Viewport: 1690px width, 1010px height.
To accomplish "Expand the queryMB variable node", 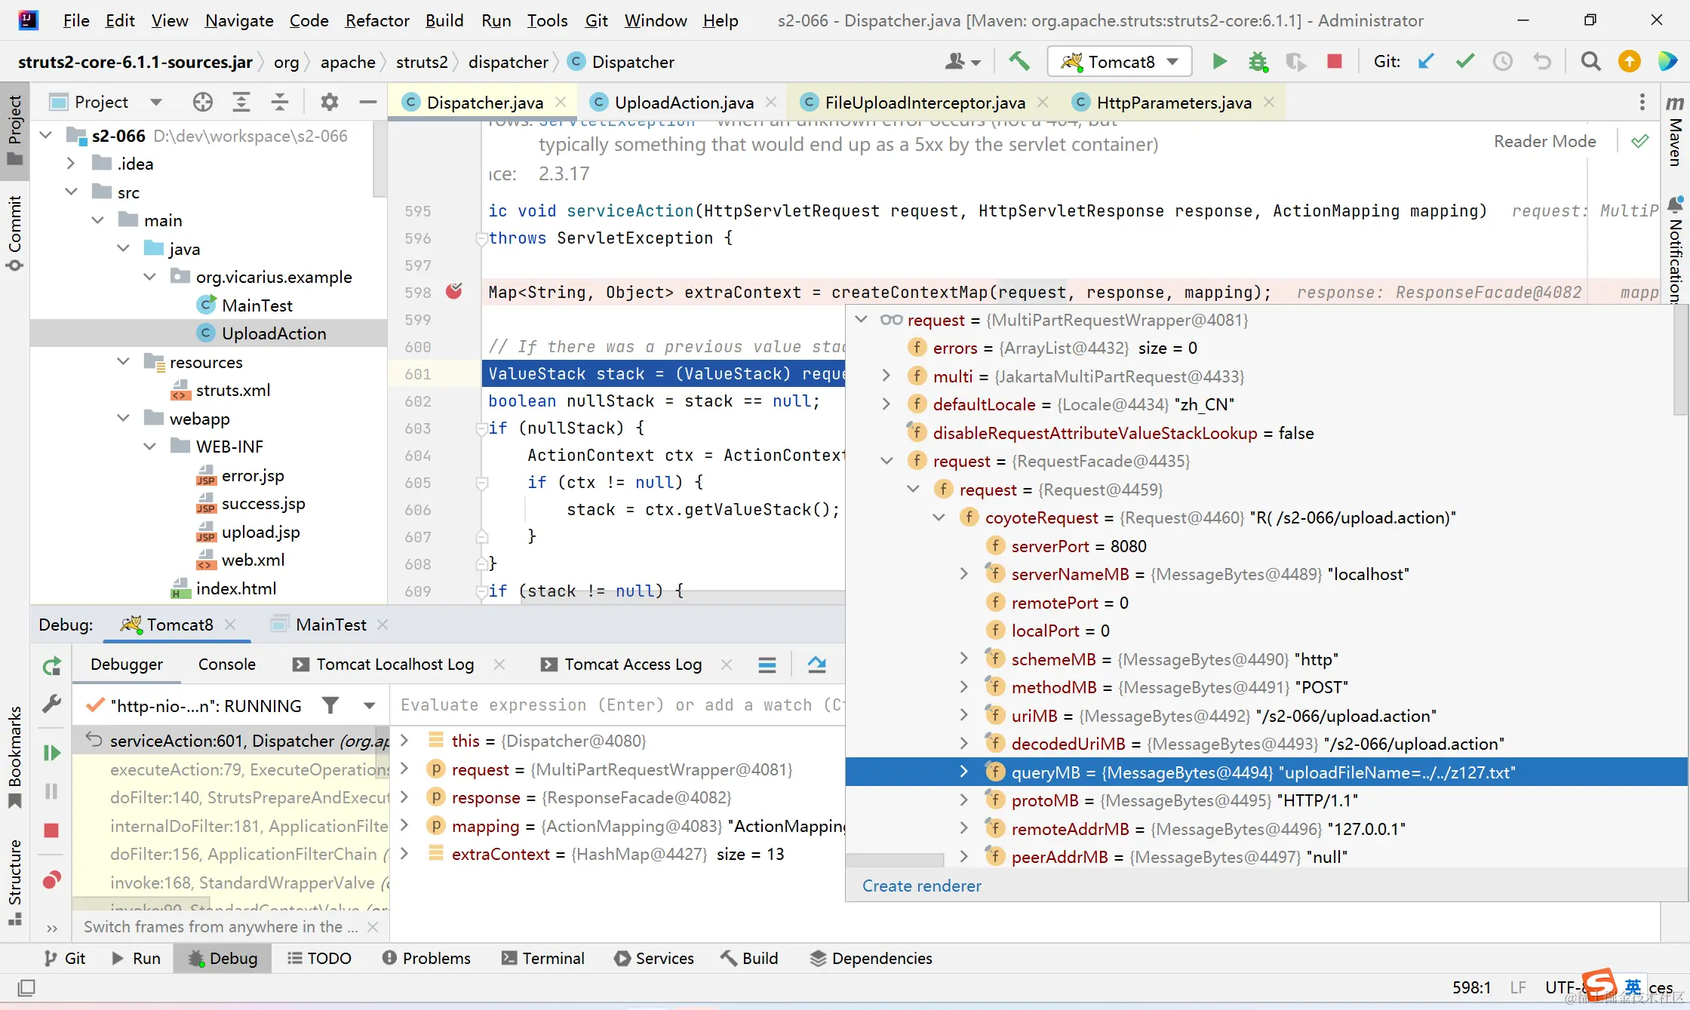I will click(963, 772).
